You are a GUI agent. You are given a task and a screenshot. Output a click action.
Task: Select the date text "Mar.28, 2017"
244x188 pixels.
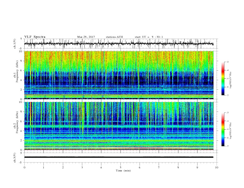point(86,37)
